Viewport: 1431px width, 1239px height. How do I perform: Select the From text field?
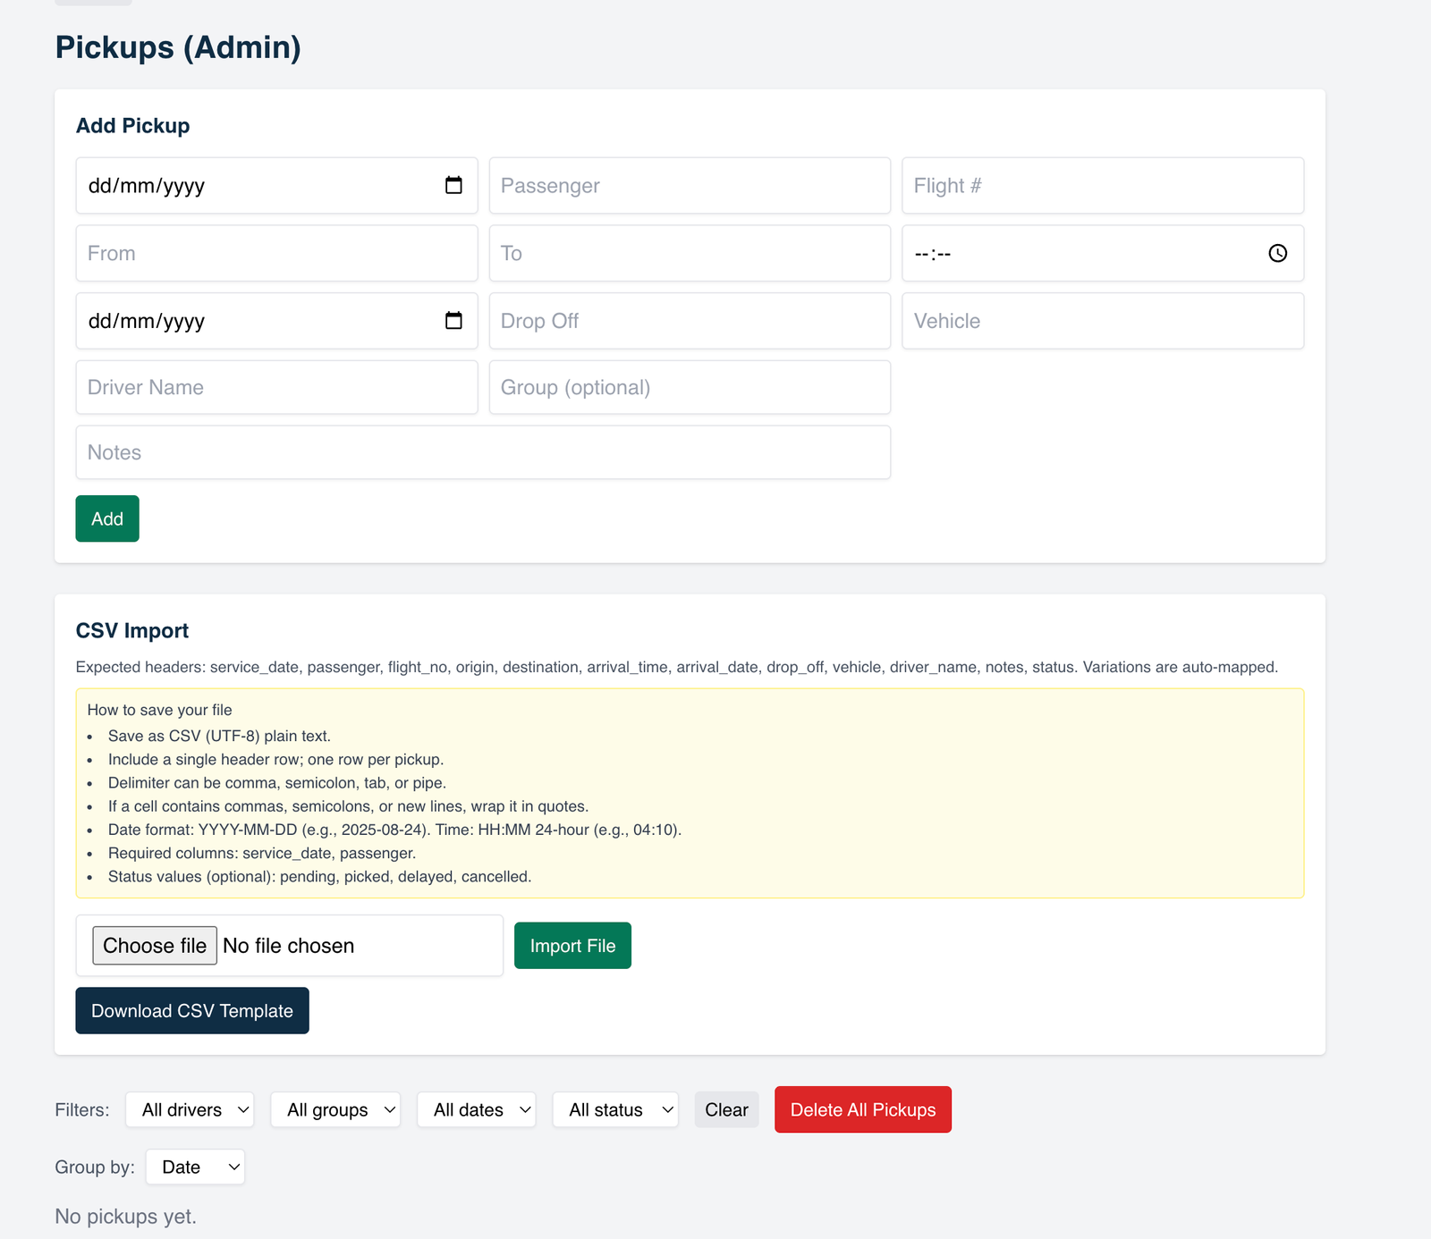click(276, 253)
